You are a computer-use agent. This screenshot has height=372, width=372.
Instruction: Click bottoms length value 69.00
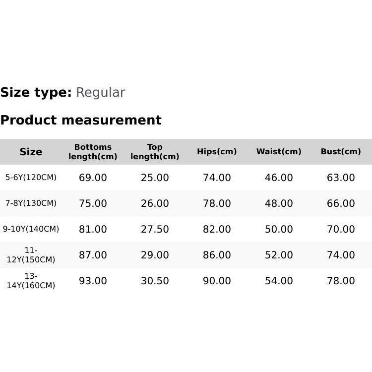(93, 178)
